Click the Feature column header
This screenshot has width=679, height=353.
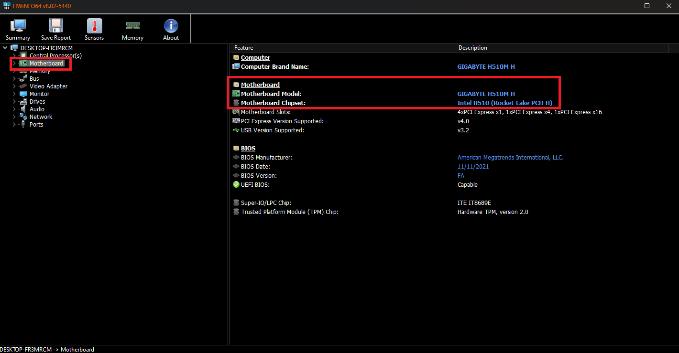(x=244, y=48)
